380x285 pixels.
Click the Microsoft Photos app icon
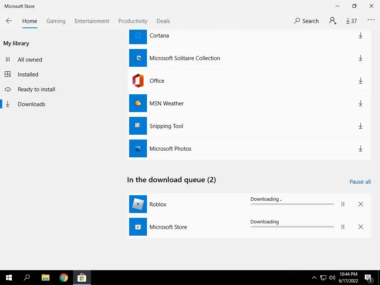(138, 148)
